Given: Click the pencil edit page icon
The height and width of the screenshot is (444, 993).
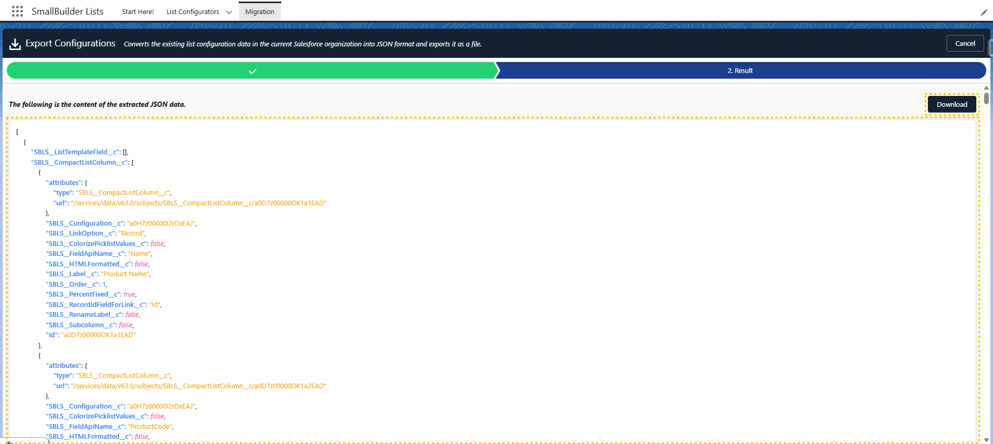Looking at the screenshot, I should (x=984, y=13).
